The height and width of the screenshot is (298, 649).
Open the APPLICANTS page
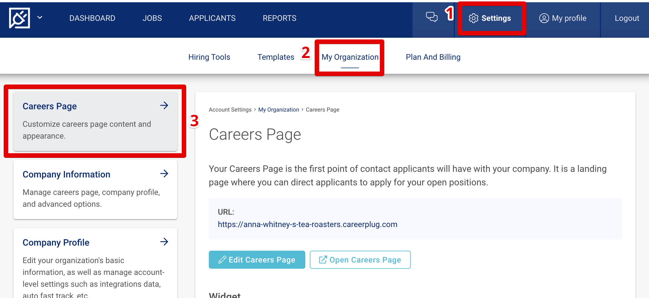click(212, 18)
